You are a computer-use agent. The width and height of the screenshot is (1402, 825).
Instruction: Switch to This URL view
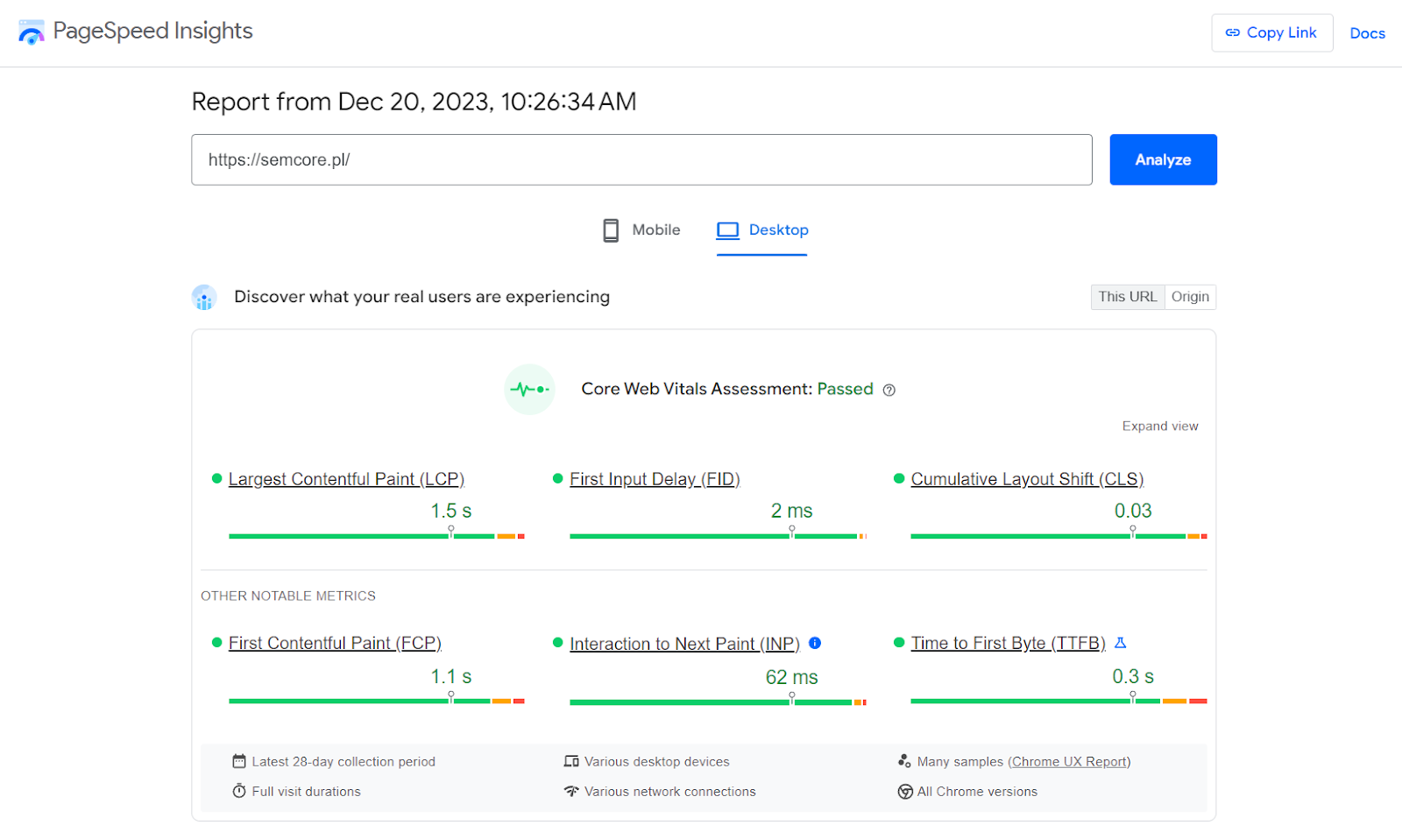pos(1128,297)
